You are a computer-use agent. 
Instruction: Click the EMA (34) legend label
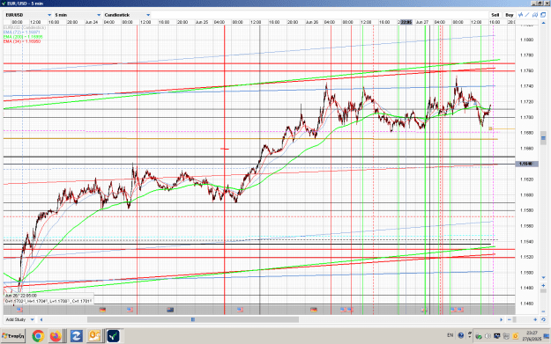pyautogui.click(x=22, y=41)
